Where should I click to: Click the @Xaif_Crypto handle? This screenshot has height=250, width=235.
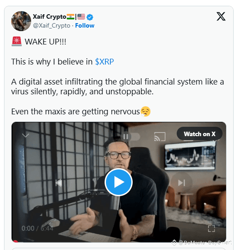(x=52, y=26)
